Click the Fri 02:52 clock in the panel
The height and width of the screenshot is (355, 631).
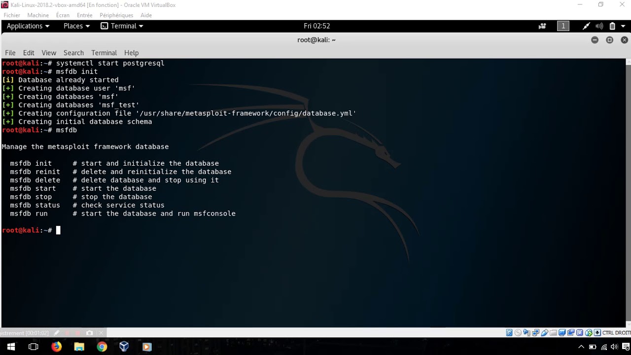pyautogui.click(x=316, y=26)
